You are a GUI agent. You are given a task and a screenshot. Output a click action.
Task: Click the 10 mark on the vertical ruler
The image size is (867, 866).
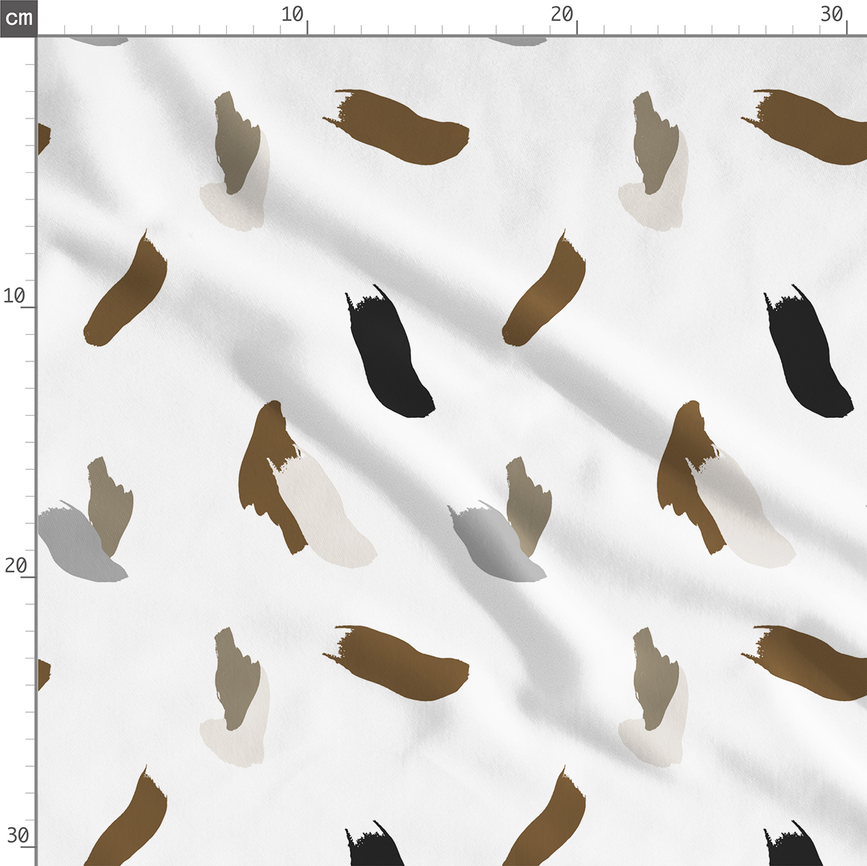[x=14, y=295]
